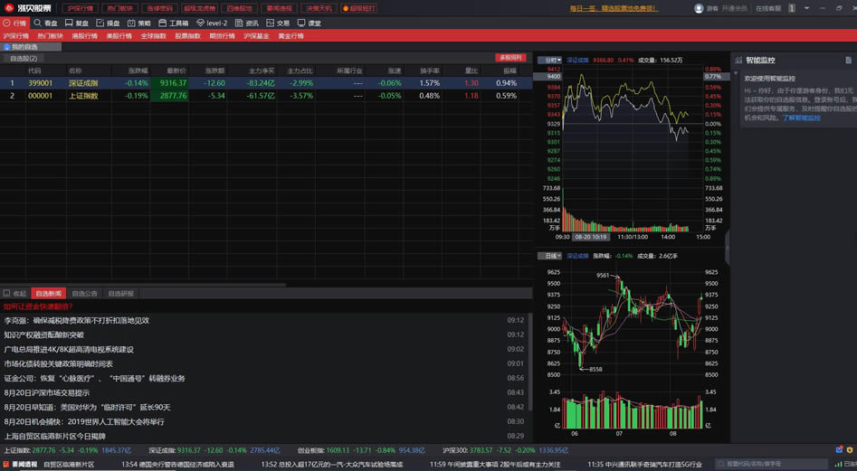Open the 热门板块 top shortcut button

[119, 8]
